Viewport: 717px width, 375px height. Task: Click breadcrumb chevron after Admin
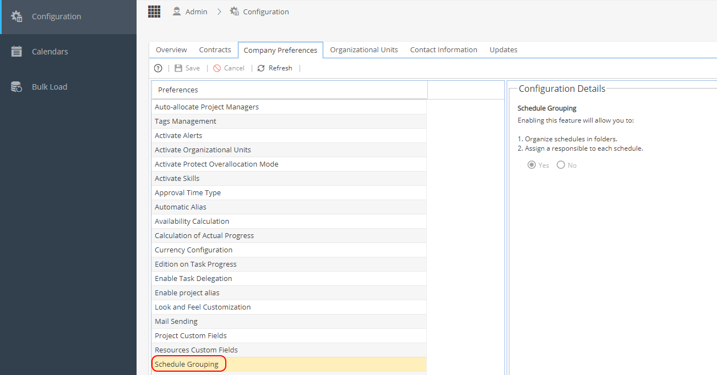[219, 12]
